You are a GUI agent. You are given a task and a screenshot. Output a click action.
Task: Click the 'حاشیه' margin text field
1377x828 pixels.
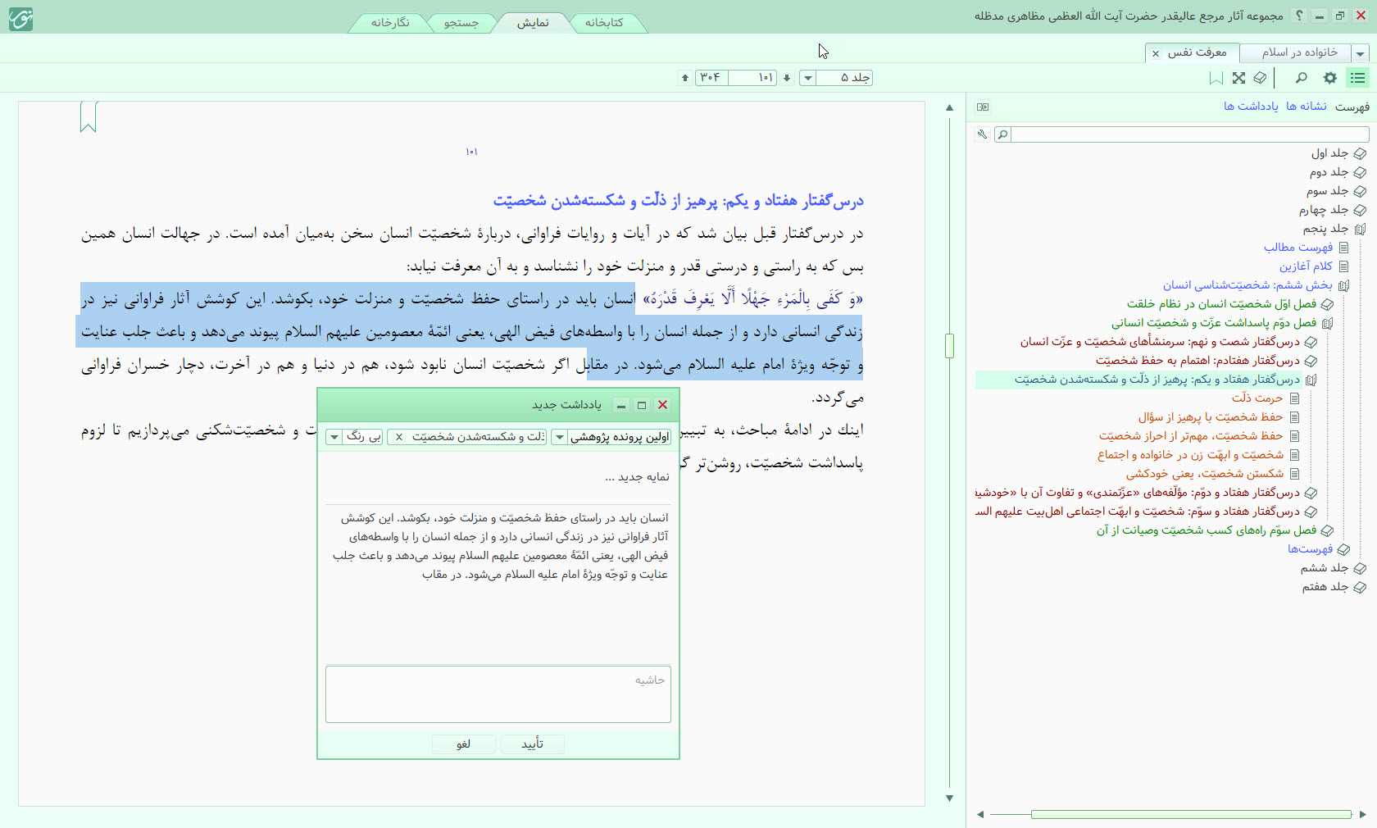(x=498, y=695)
